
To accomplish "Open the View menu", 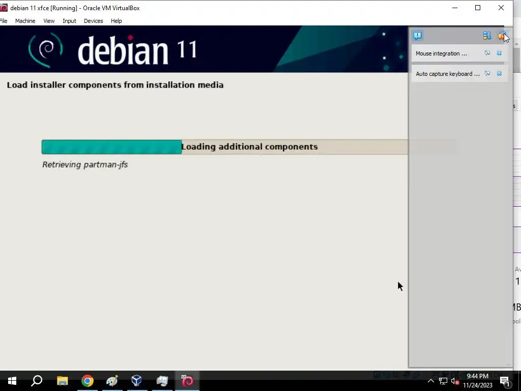I will coord(49,20).
